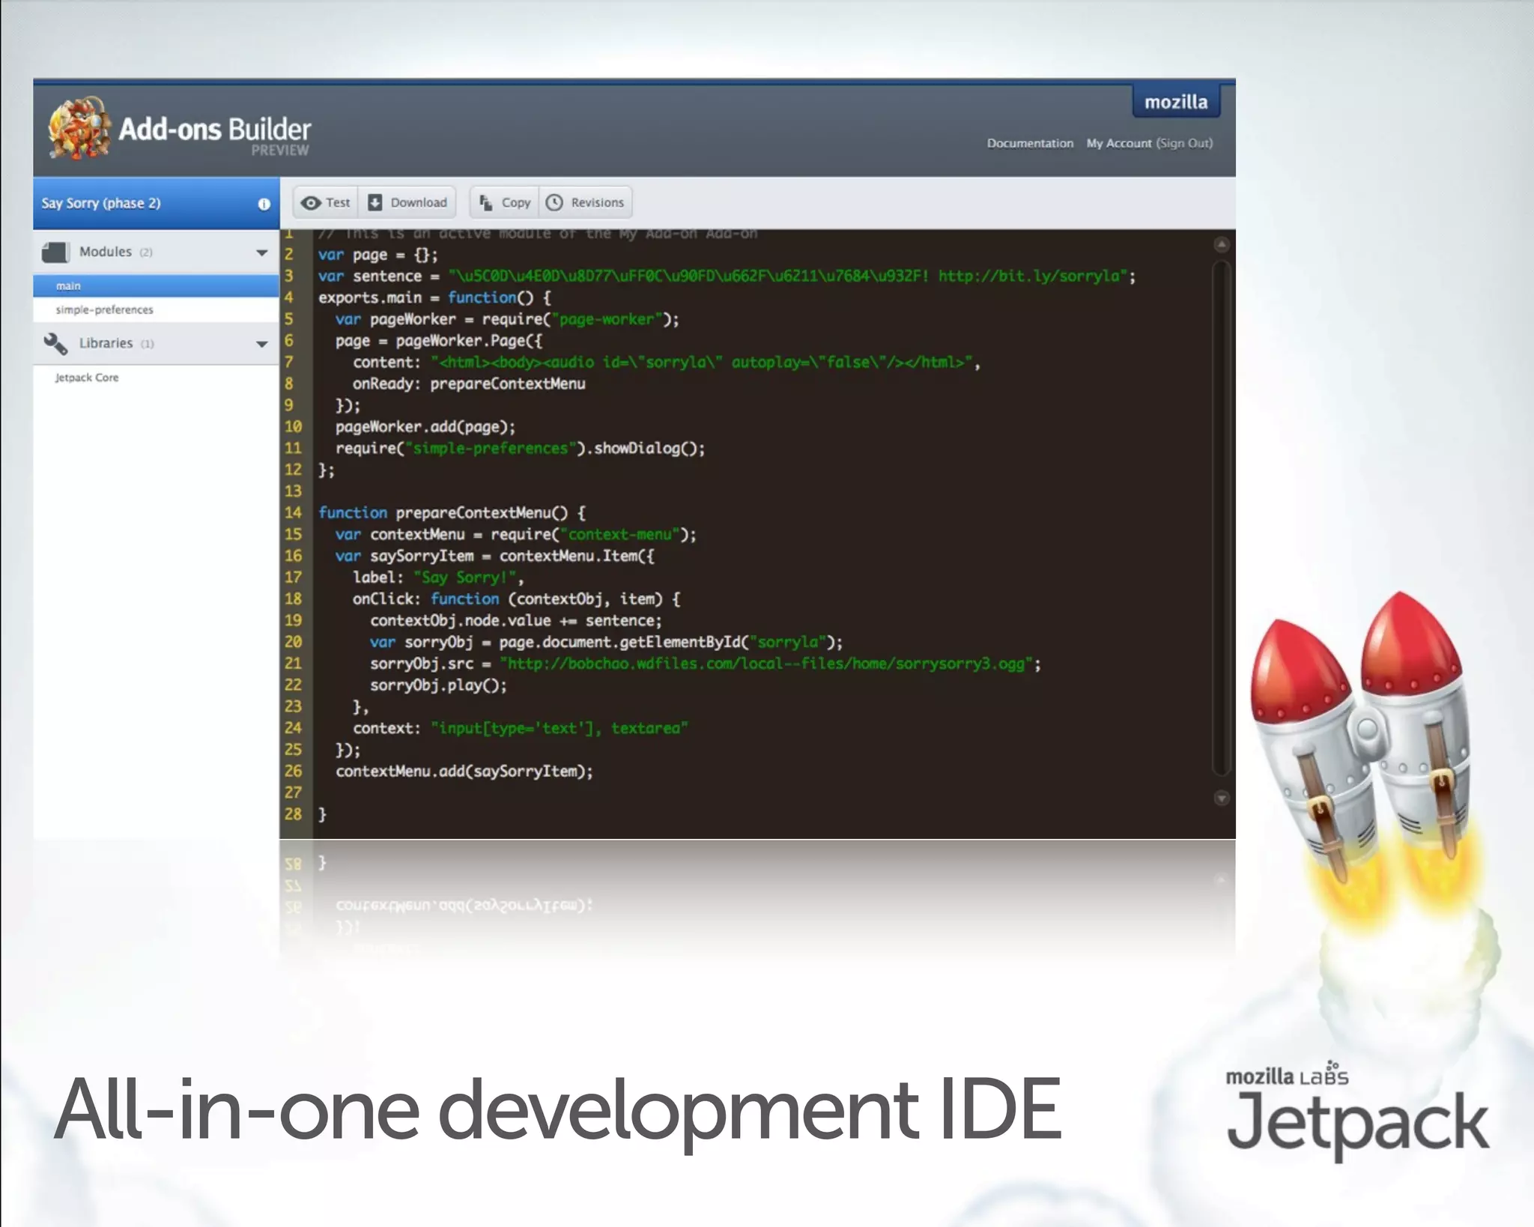Click line number 10 in gutter
Image resolution: width=1534 pixels, height=1227 pixels.
pos(293,427)
